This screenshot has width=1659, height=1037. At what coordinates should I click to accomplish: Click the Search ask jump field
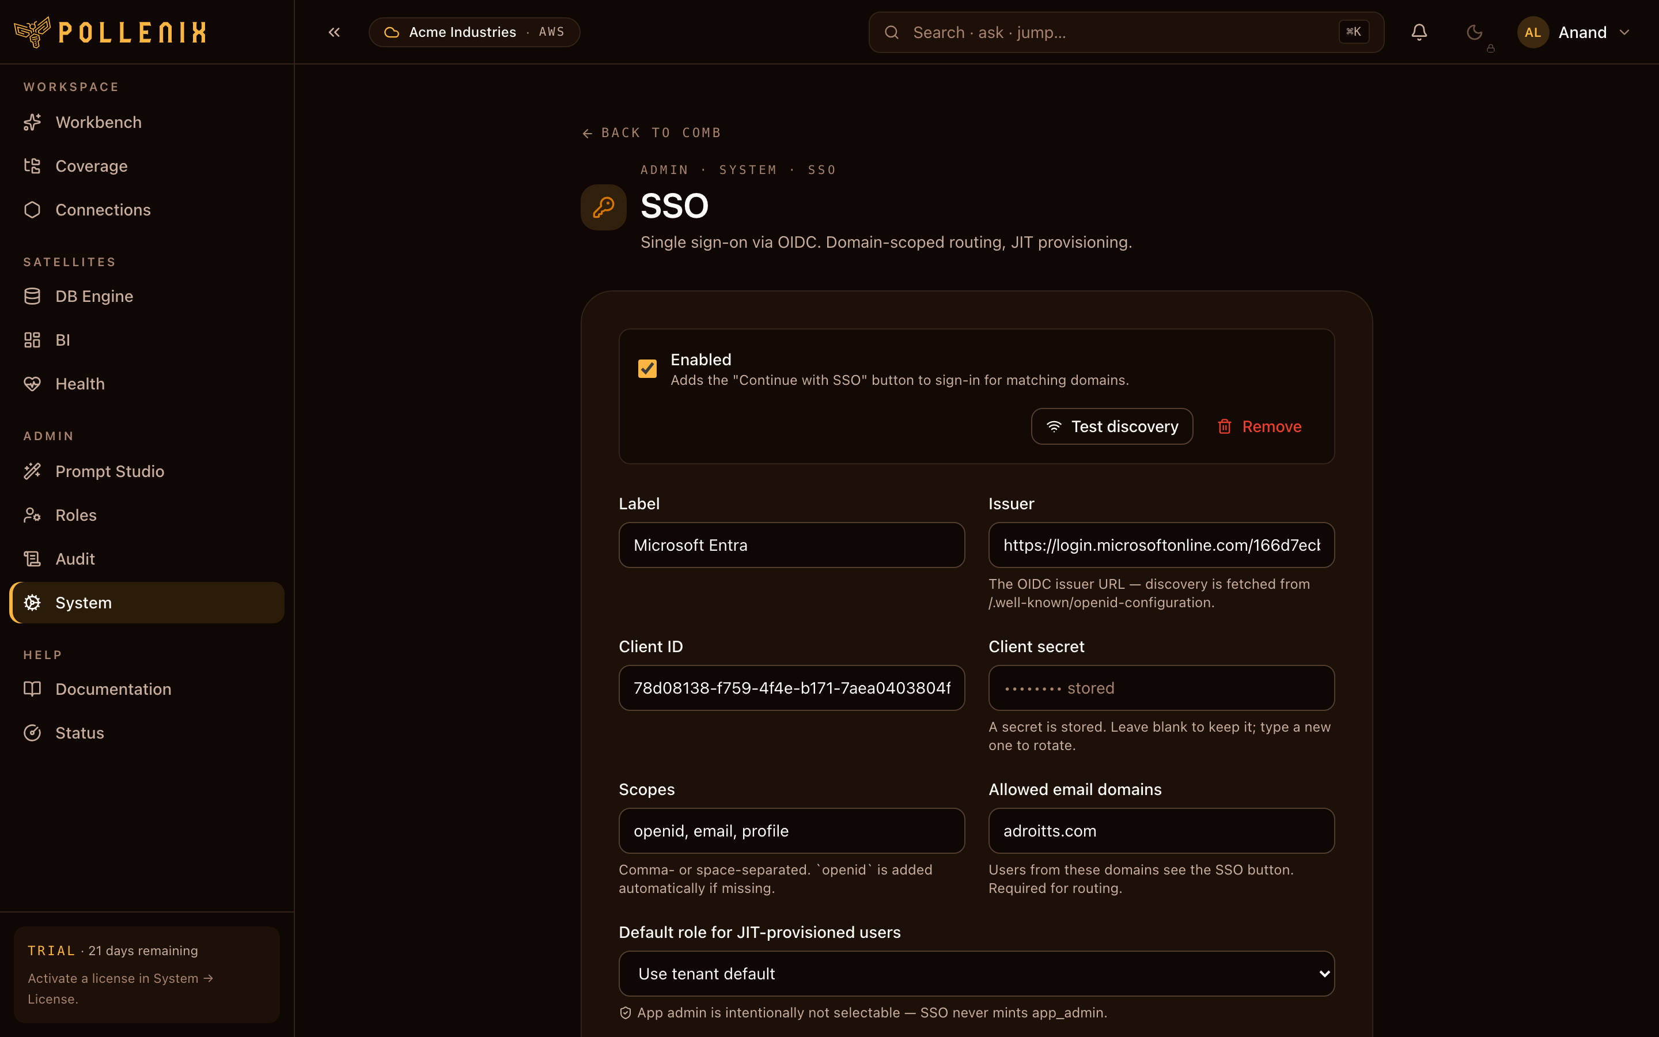[1126, 32]
